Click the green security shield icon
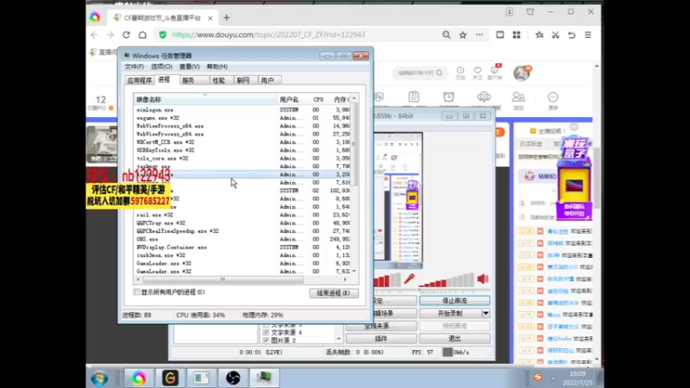690x388 pixels. coord(163,34)
